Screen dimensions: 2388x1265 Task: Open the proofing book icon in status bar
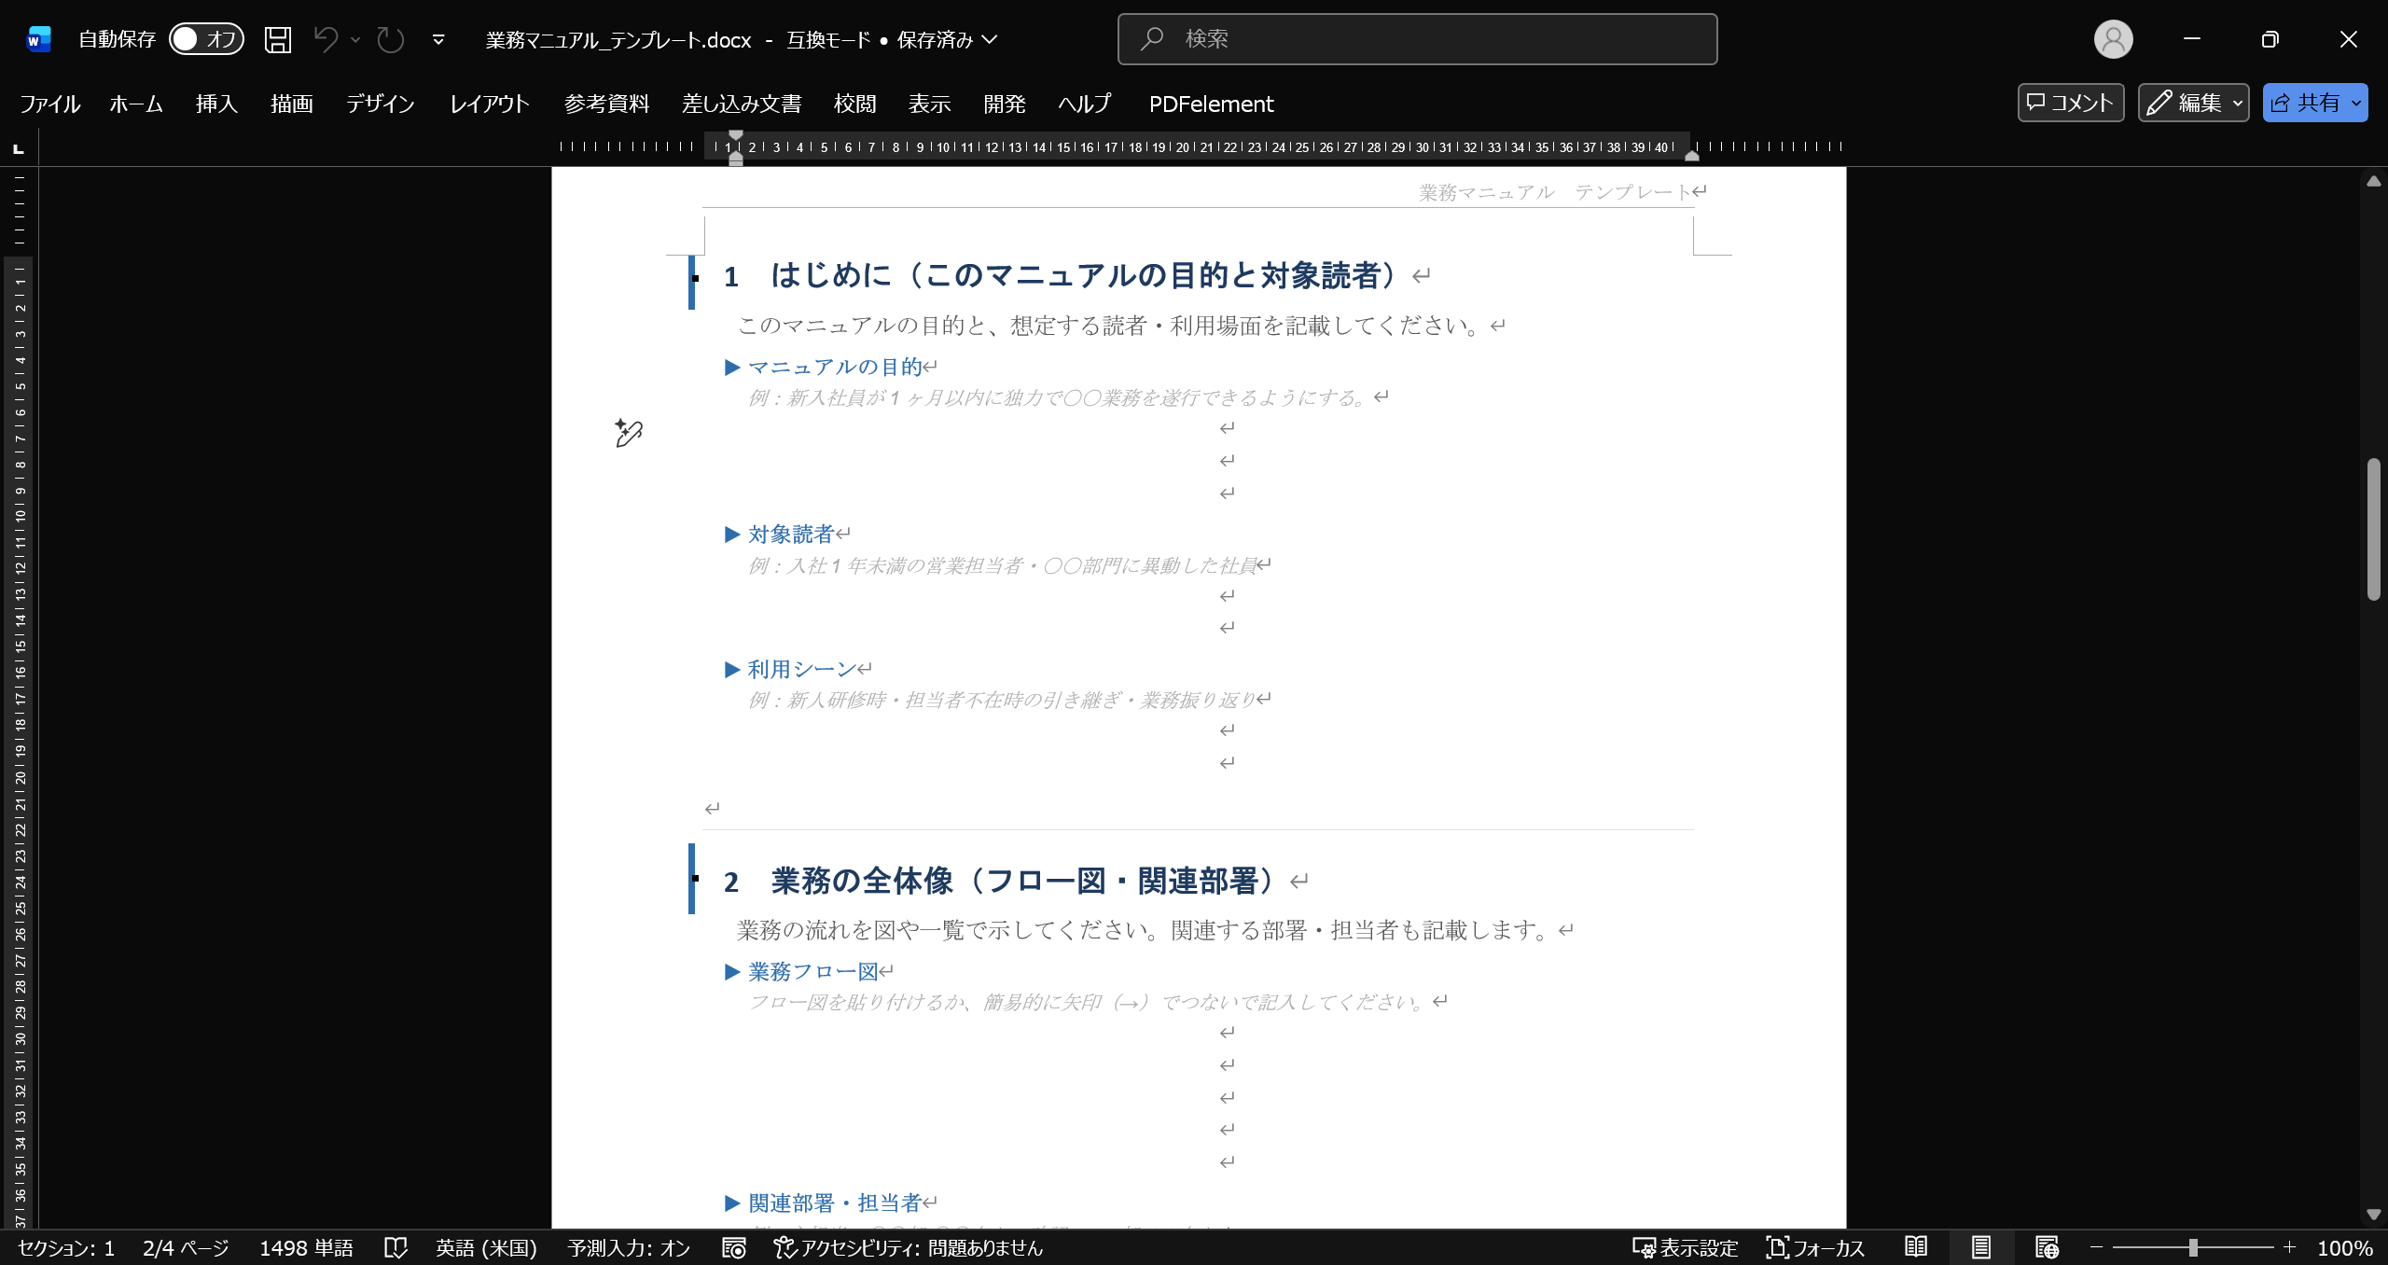click(396, 1248)
